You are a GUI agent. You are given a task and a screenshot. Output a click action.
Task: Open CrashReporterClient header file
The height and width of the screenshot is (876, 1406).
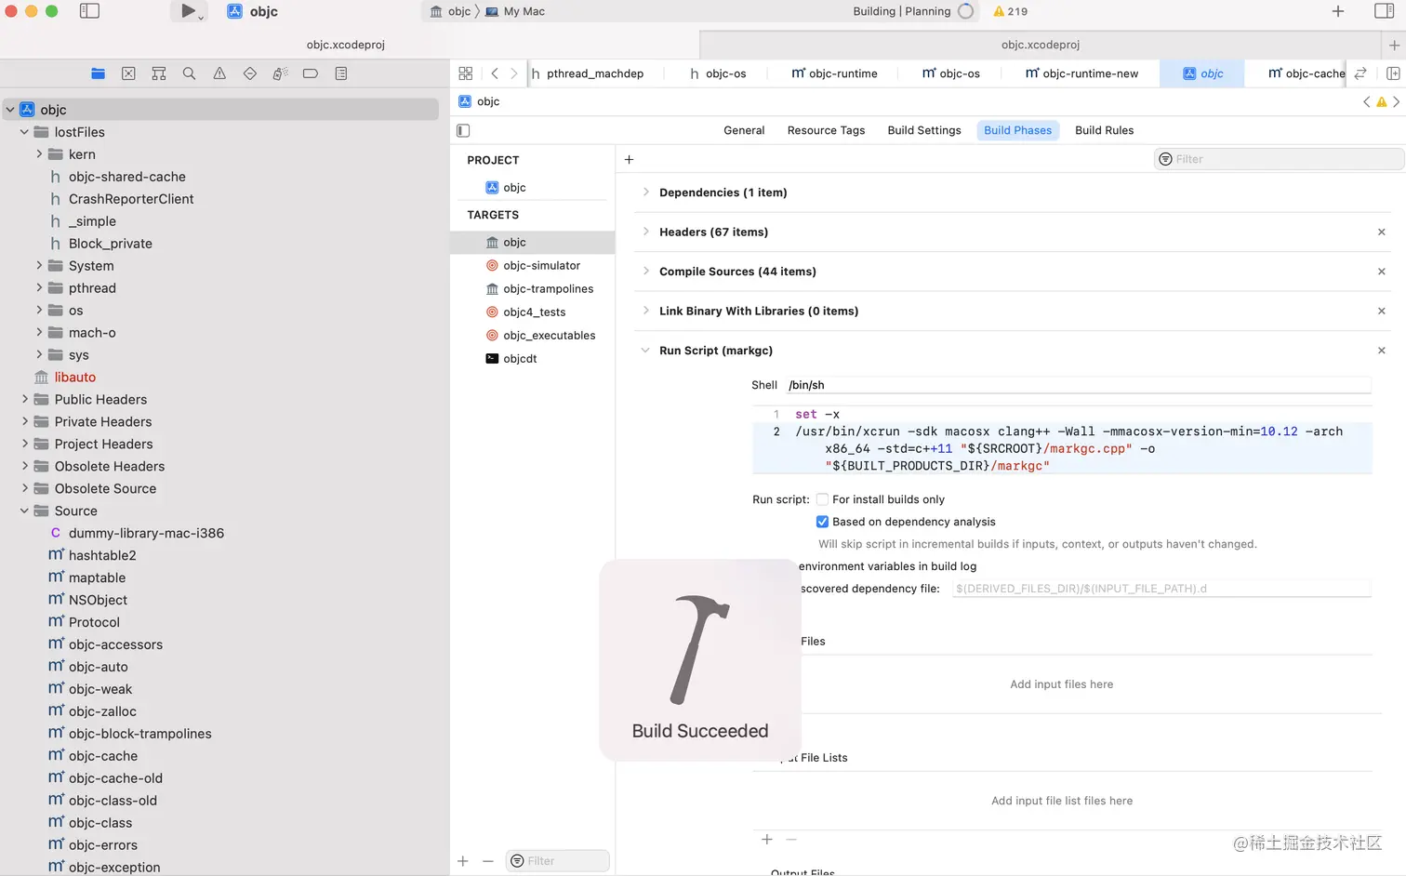(x=131, y=199)
